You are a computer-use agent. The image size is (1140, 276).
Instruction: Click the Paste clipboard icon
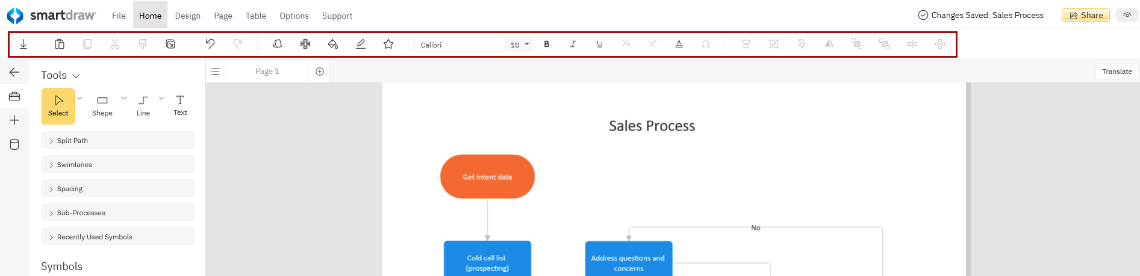coord(60,44)
